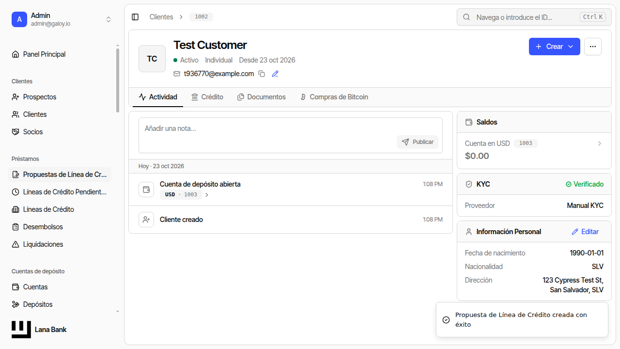Open the Crear dropdown button
The image size is (620, 349).
[555, 47]
